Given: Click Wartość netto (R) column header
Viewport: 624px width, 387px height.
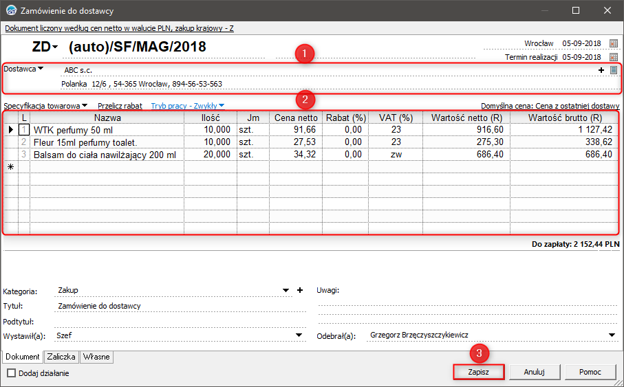Looking at the screenshot, I should tap(466, 118).
